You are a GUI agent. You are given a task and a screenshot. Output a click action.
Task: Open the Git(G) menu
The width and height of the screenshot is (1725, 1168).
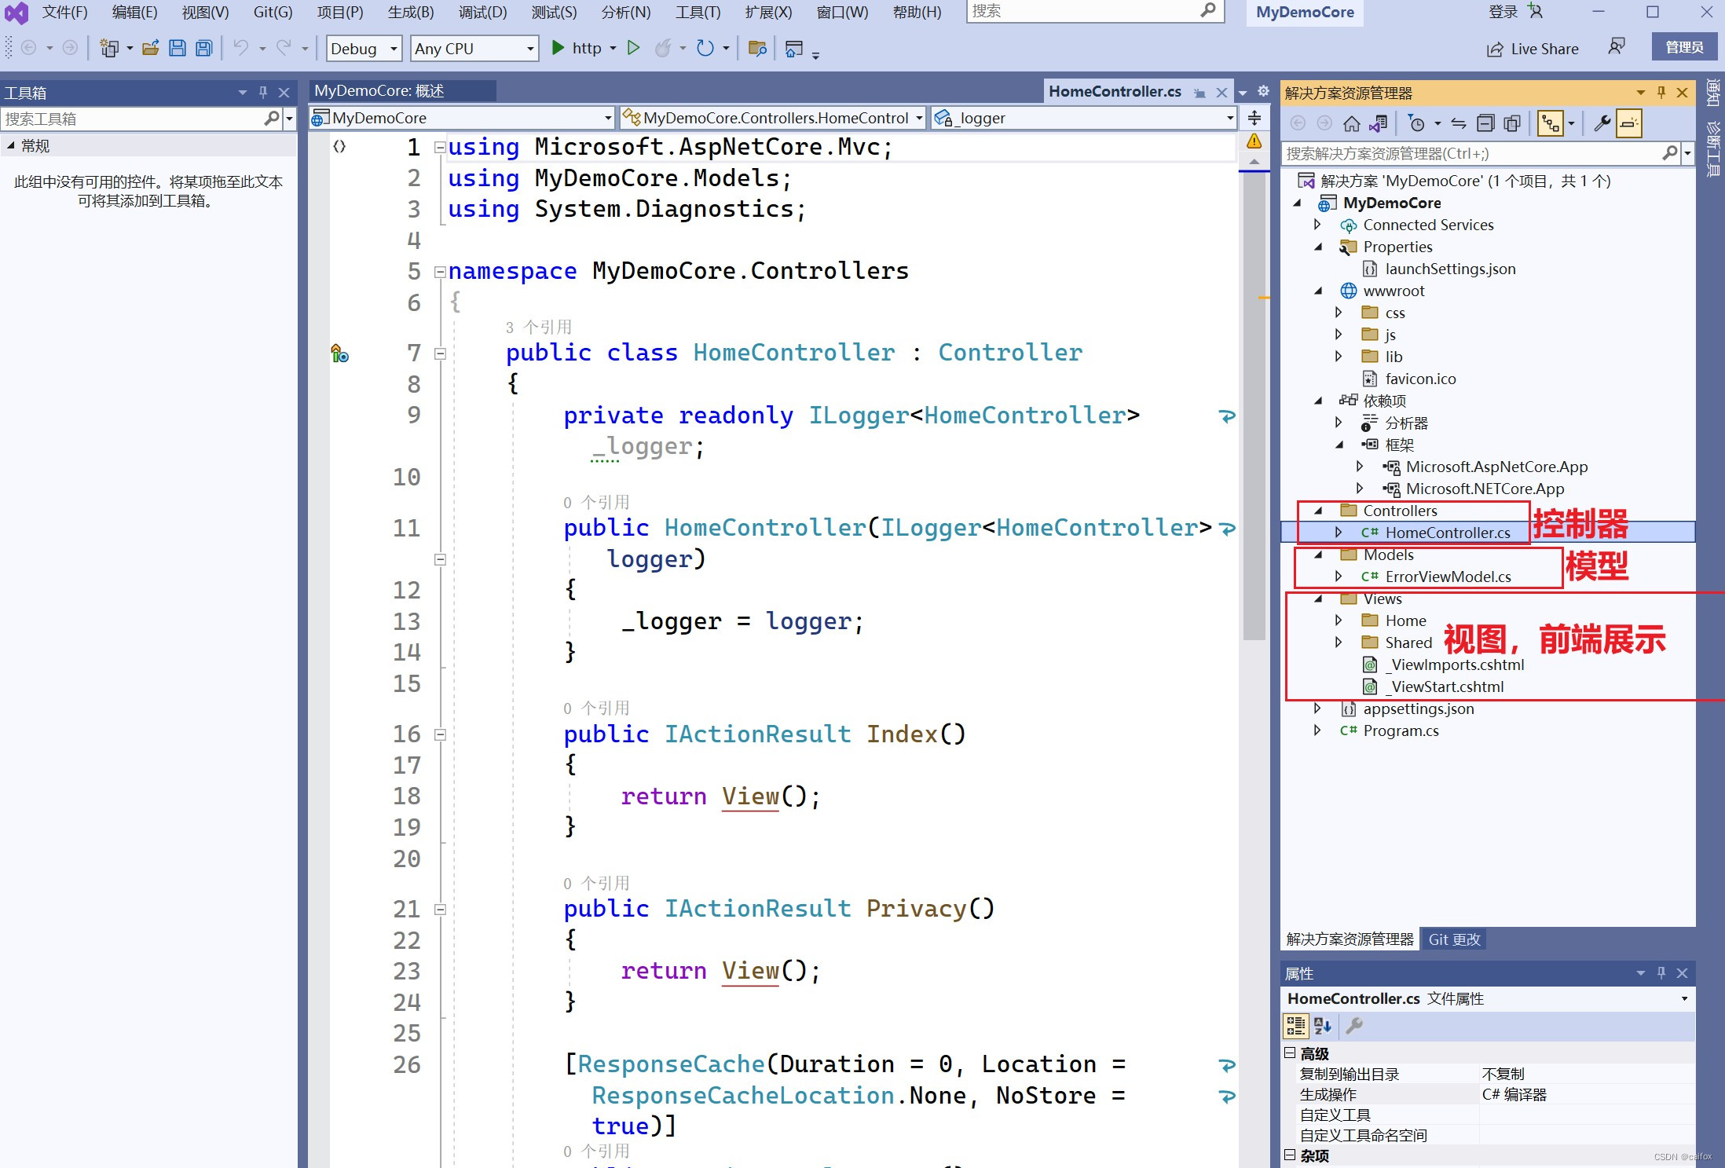coord(272,12)
